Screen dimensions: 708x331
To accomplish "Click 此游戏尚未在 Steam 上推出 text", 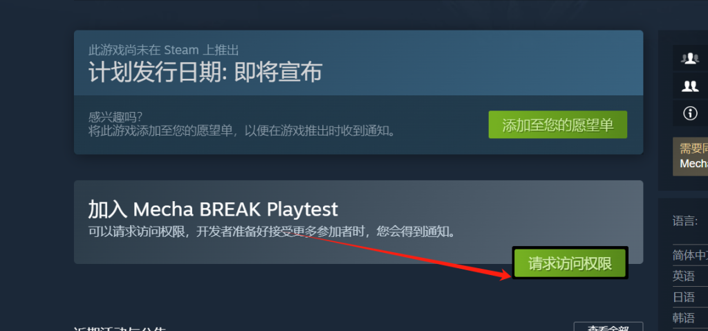I will coord(163,50).
